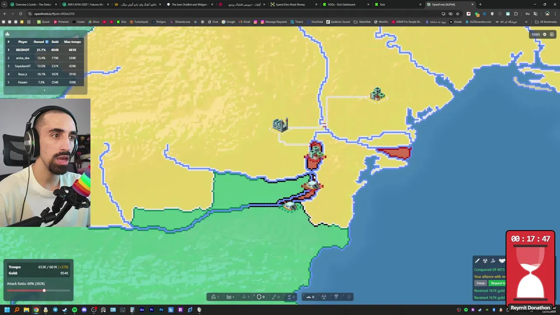Select the City build icon
The image size is (560, 315).
click(x=214, y=297)
